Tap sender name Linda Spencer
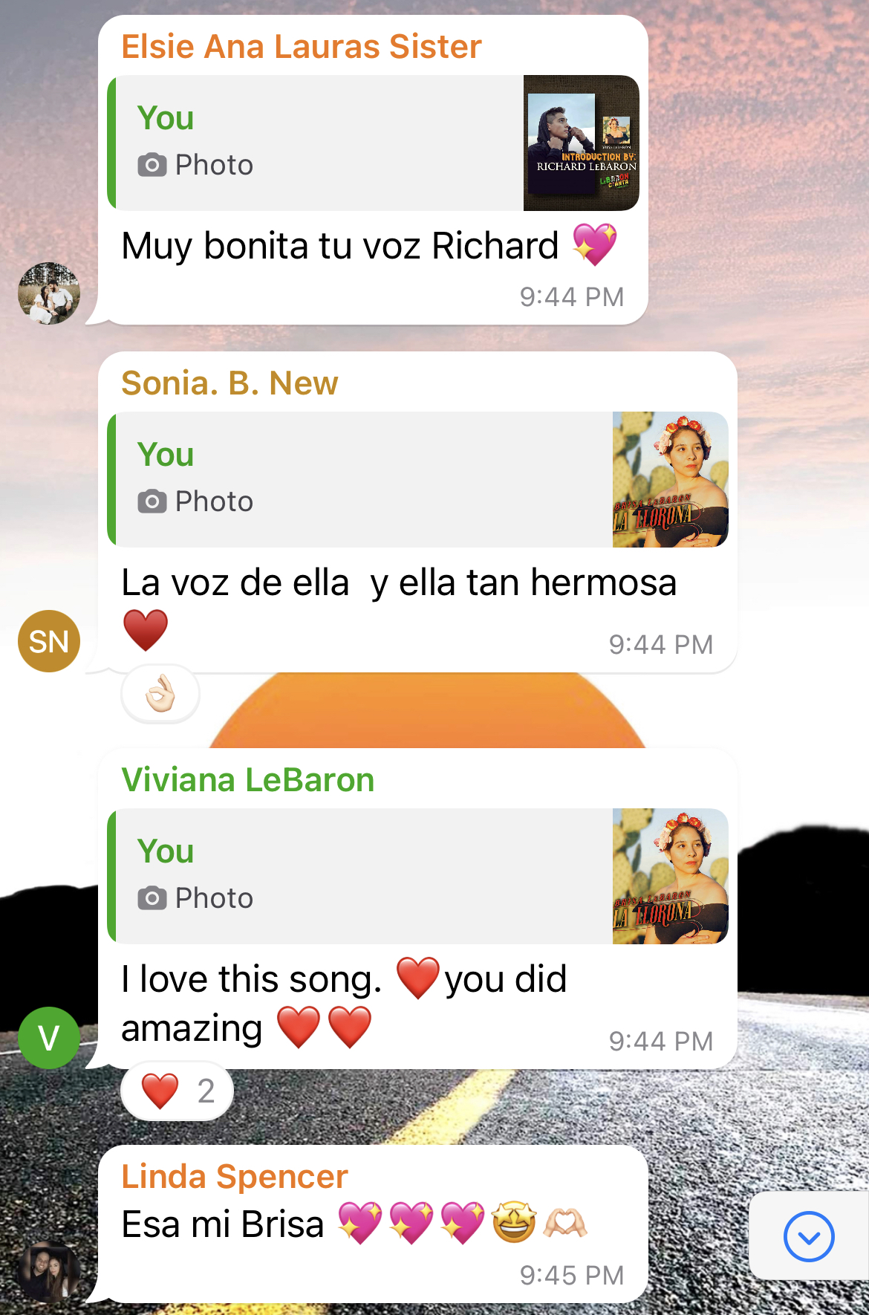 pyautogui.click(x=235, y=1177)
